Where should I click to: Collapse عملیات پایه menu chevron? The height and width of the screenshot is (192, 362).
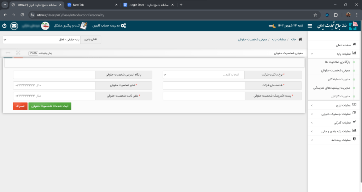click(x=312, y=54)
